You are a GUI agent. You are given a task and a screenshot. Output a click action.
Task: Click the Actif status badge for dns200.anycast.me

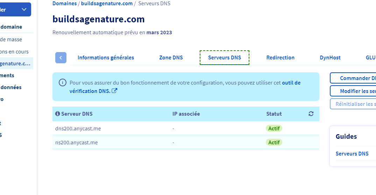(274, 129)
